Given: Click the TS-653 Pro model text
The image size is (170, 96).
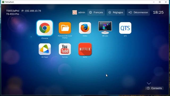Looking at the screenshot, I should 12,14.
